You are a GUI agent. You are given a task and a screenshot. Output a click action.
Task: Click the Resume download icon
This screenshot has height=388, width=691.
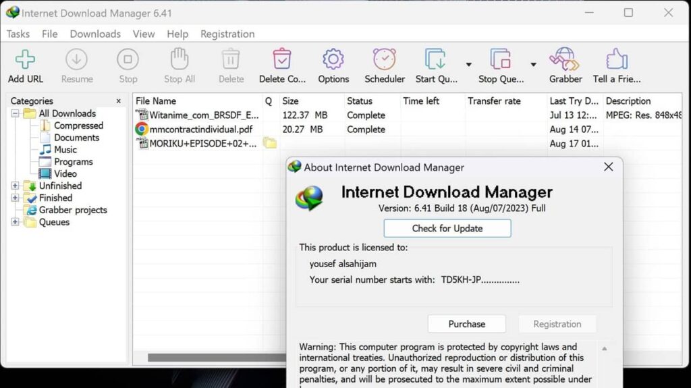tap(76, 59)
